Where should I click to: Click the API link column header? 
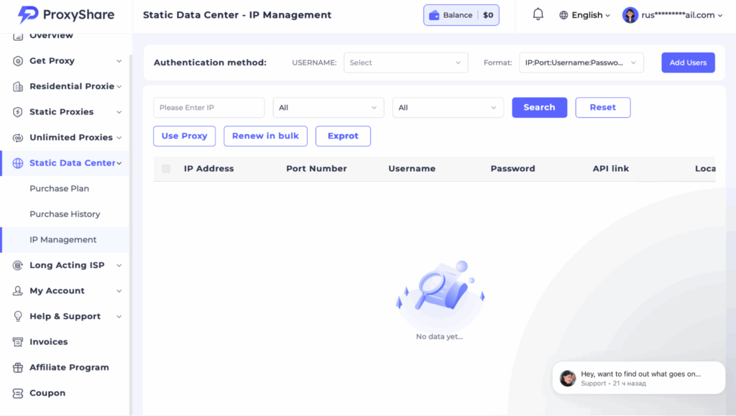coord(611,169)
